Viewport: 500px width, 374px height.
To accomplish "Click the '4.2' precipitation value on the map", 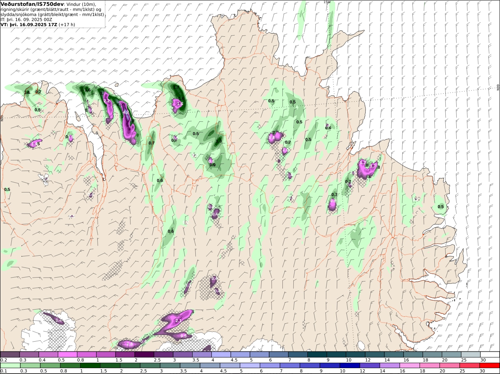I will (x=126, y=112).
